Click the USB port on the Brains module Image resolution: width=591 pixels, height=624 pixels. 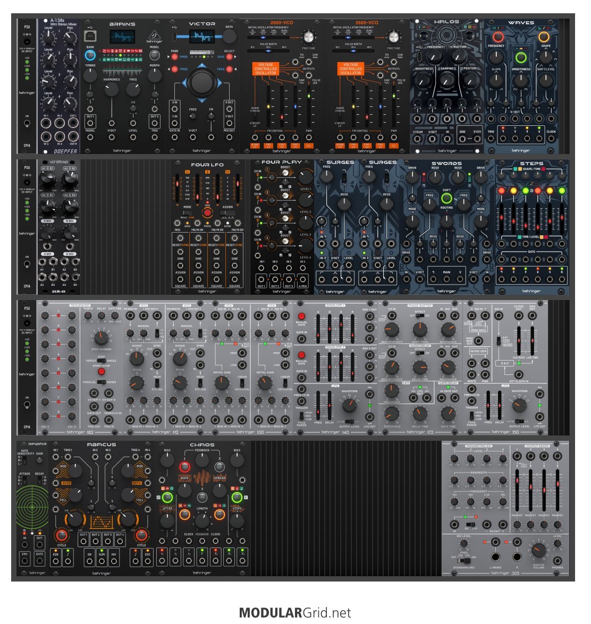pyautogui.click(x=91, y=36)
